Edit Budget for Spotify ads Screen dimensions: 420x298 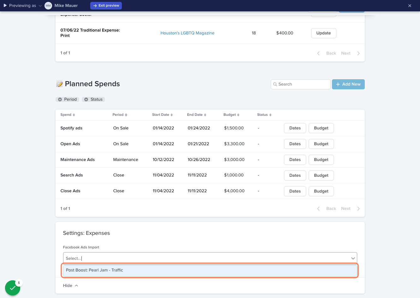click(x=321, y=128)
